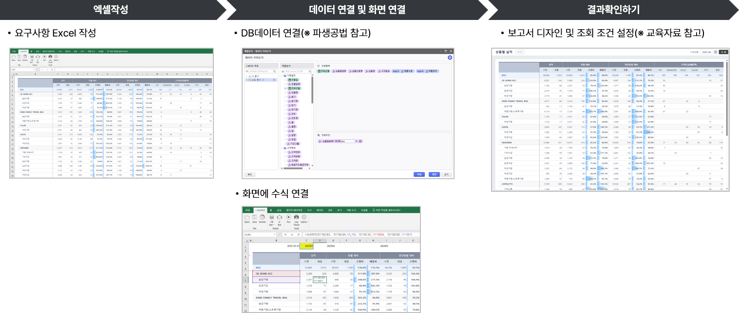Click the 조회 button in the report screen
This screenshot has height=313, width=739.
723,52
